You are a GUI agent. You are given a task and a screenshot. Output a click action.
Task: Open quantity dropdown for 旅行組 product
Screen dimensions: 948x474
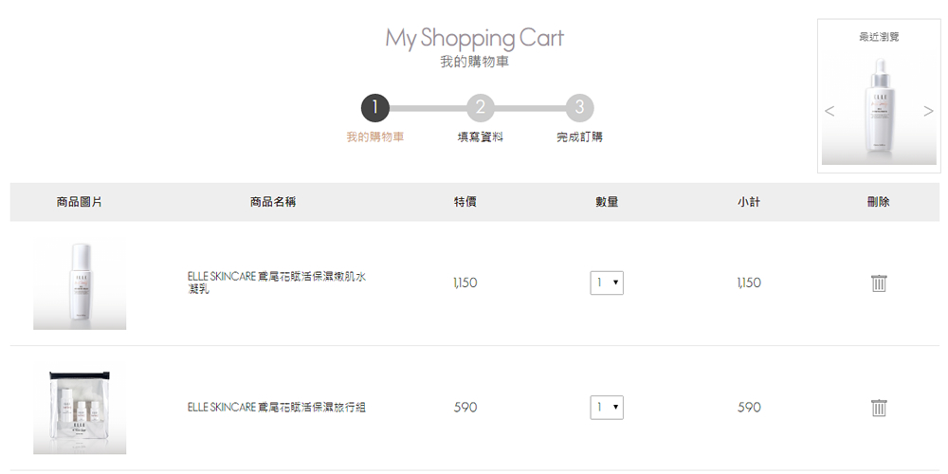point(607,408)
